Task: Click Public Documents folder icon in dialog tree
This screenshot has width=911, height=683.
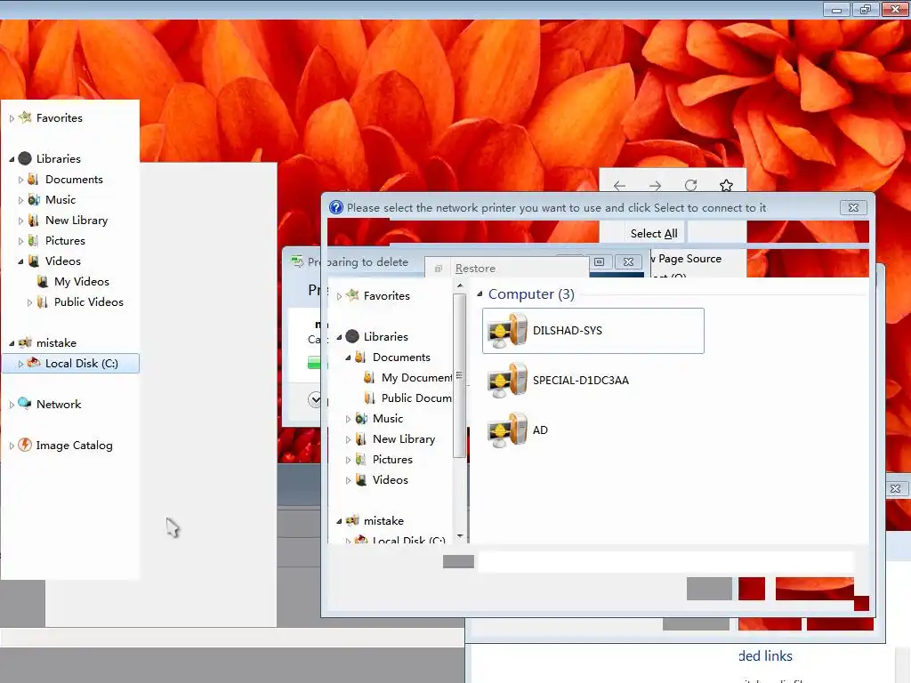Action: point(369,398)
